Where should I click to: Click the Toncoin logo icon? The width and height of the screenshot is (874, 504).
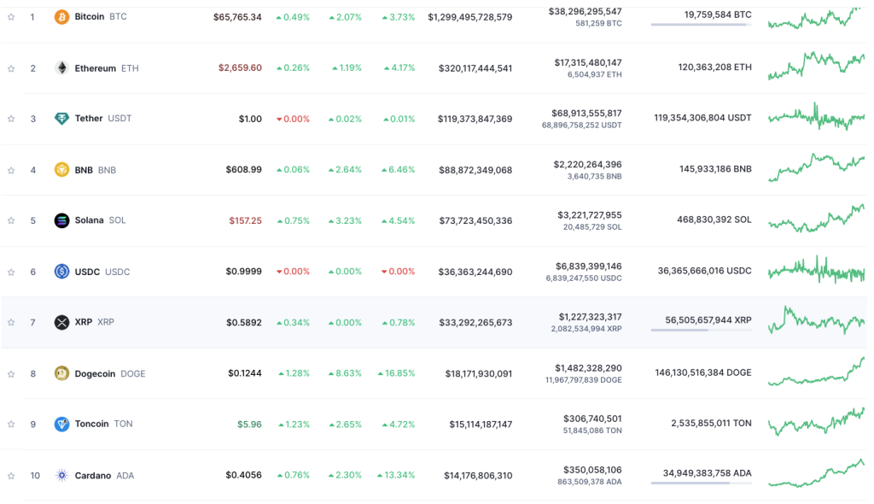(x=61, y=425)
